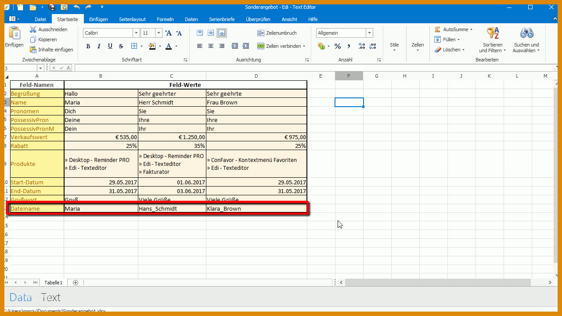Screen dimensions: 562x316
Task: Click the AutoSumme sigma icon
Action: click(x=438, y=29)
